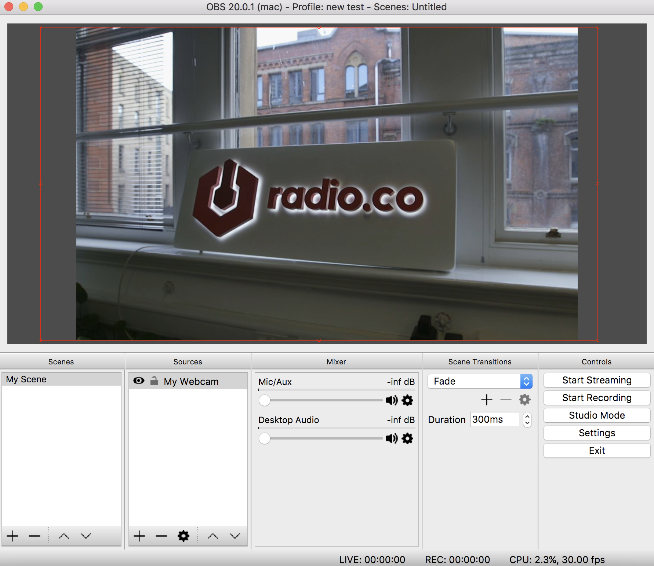Click the REC timer in status bar
Screen dimensions: 654x566
[x=457, y=560]
